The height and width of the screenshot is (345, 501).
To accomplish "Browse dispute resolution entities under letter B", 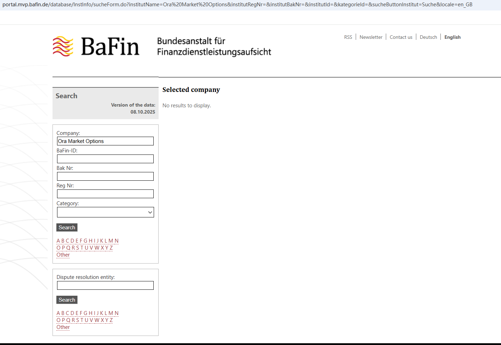I will [x=63, y=313].
